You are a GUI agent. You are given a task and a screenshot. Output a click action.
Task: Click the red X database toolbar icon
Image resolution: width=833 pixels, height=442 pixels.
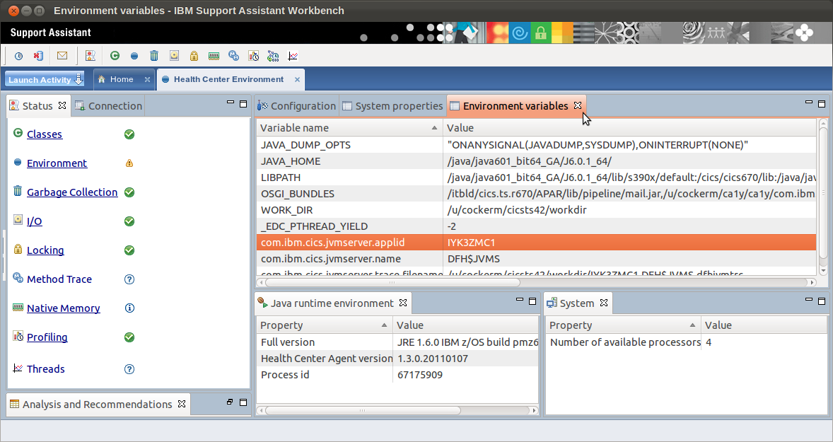tap(38, 56)
